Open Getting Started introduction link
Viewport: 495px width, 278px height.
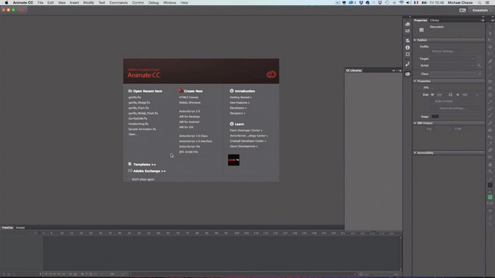pos(240,97)
